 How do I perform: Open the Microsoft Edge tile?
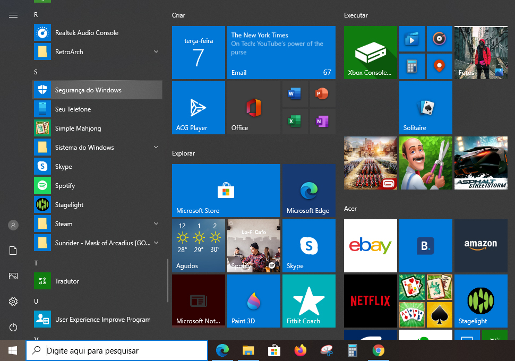pos(309,191)
